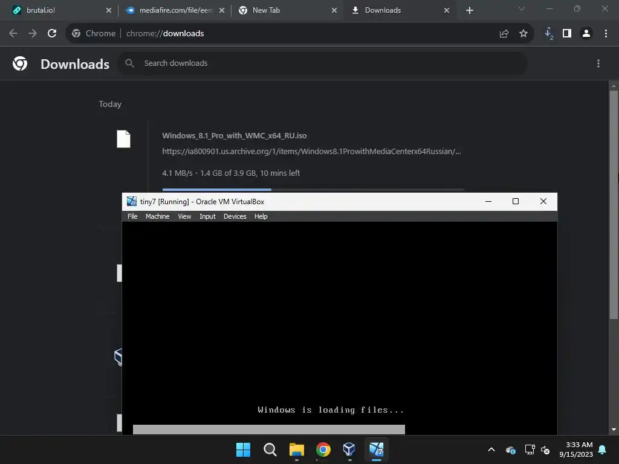Select the Downloads tab
Screen dimensions: 619x464
pos(400,10)
